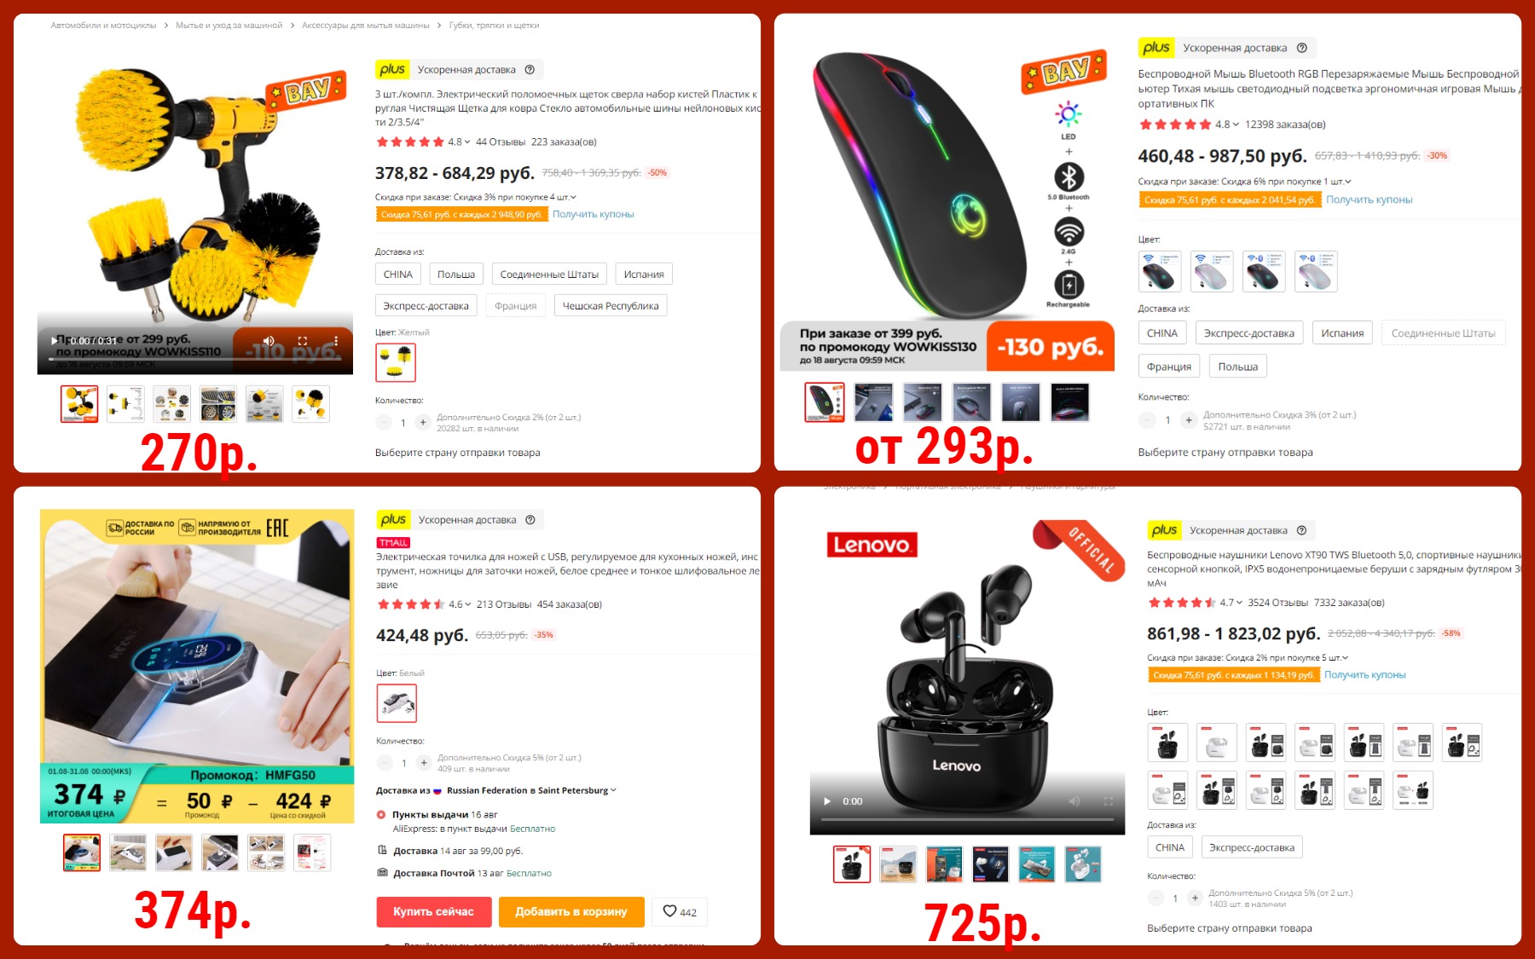Open breadcrumb Губки, тряпки и щетки
The height and width of the screenshot is (959, 1535).
[494, 26]
